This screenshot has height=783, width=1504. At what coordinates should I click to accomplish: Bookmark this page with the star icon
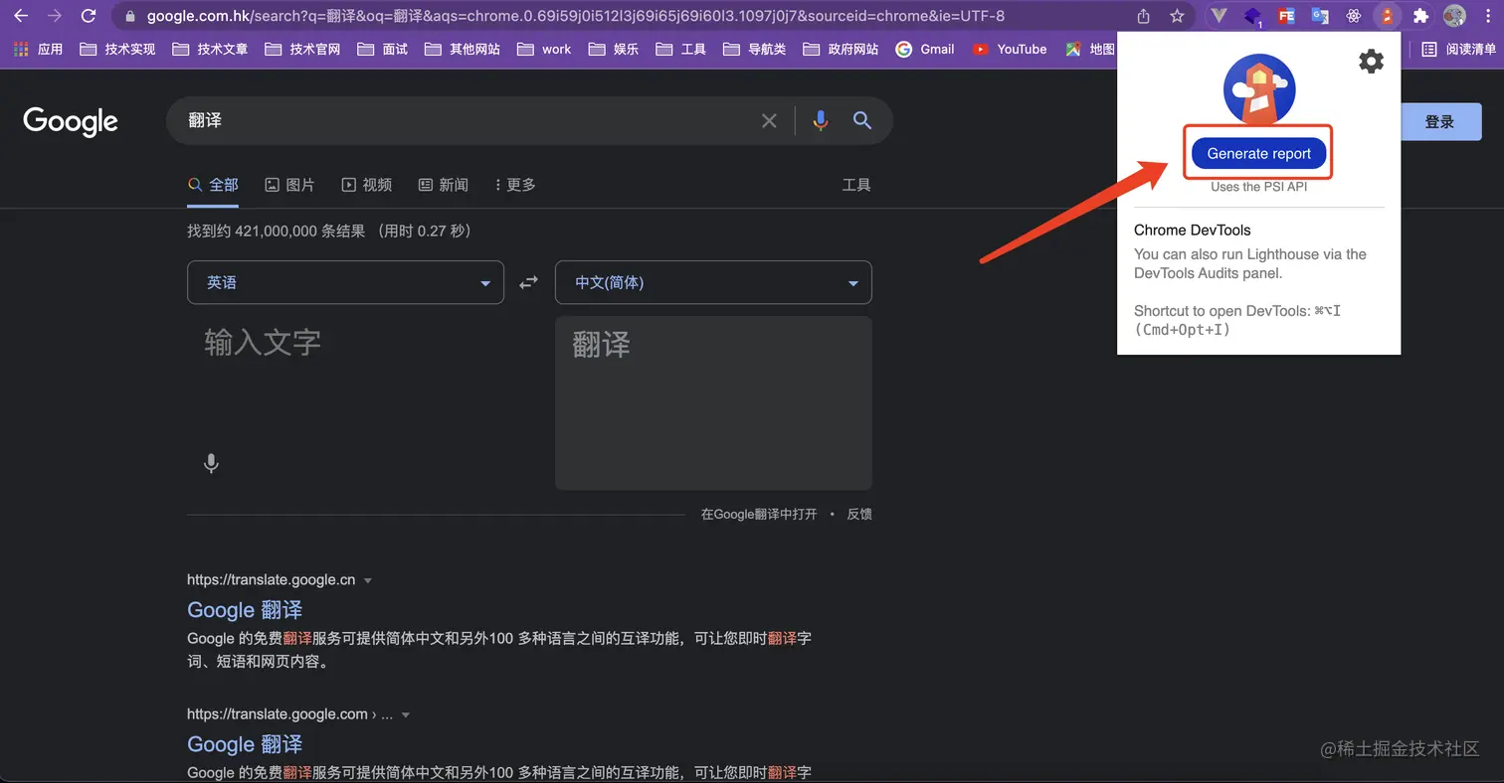click(x=1177, y=16)
